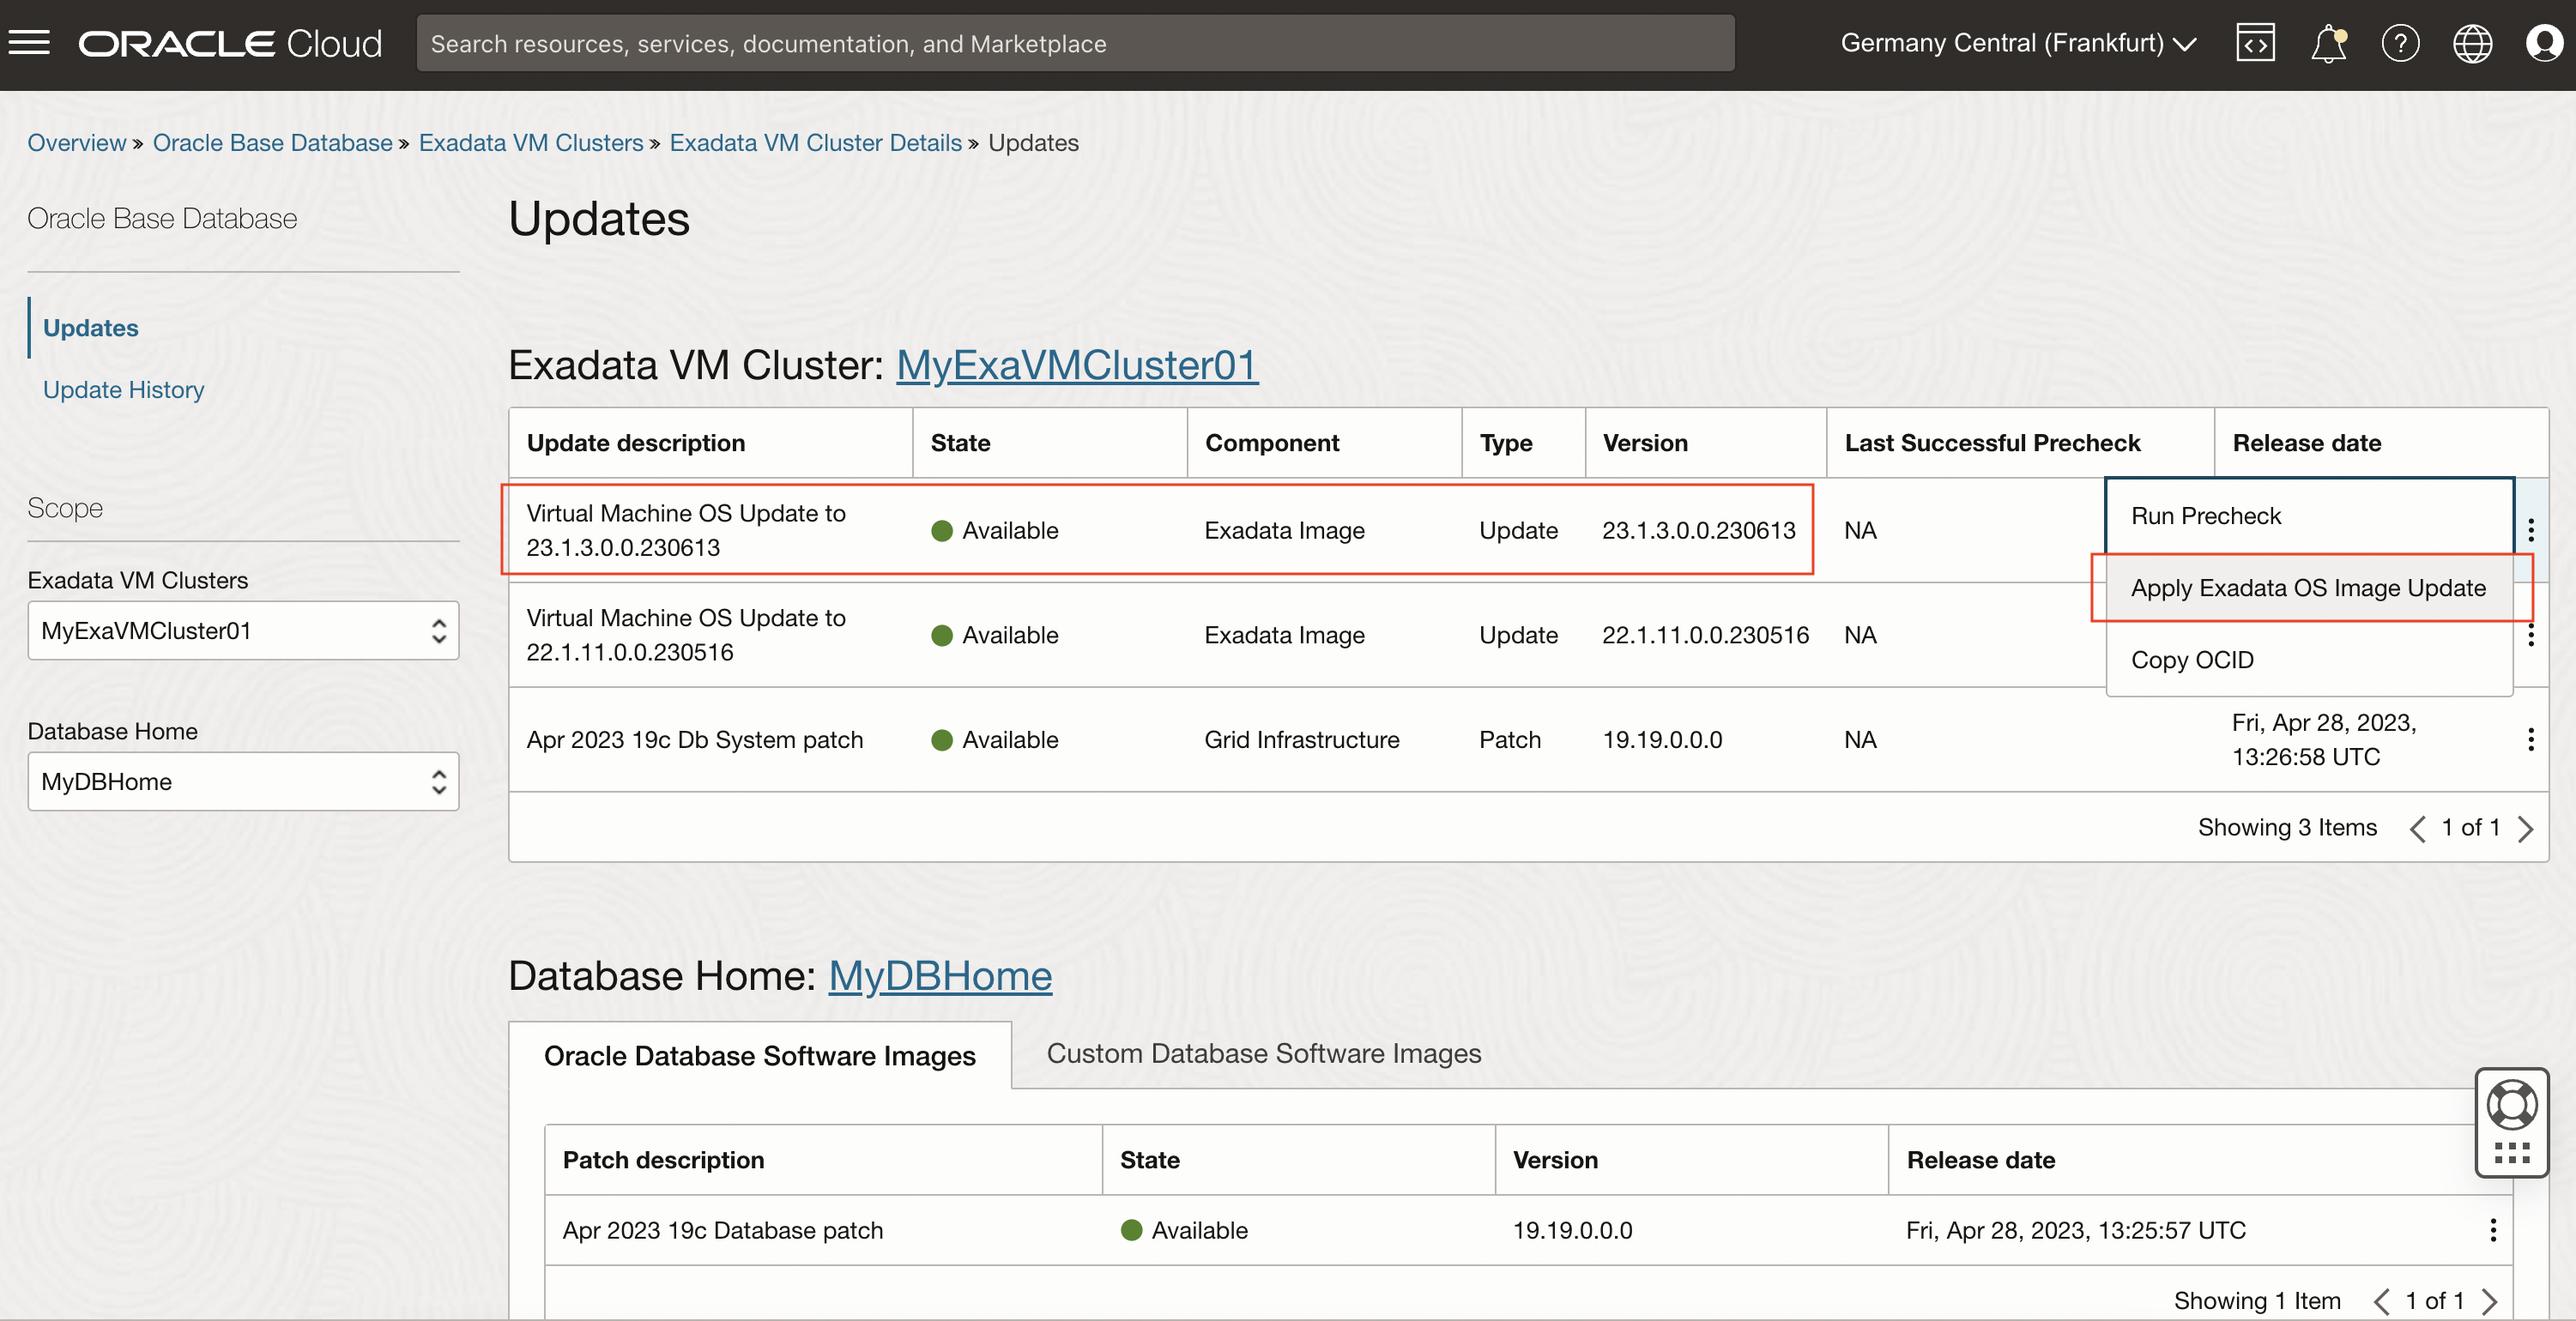Image resolution: width=2576 pixels, height=1321 pixels.
Task: Open the language globe menu
Action: [2472, 43]
